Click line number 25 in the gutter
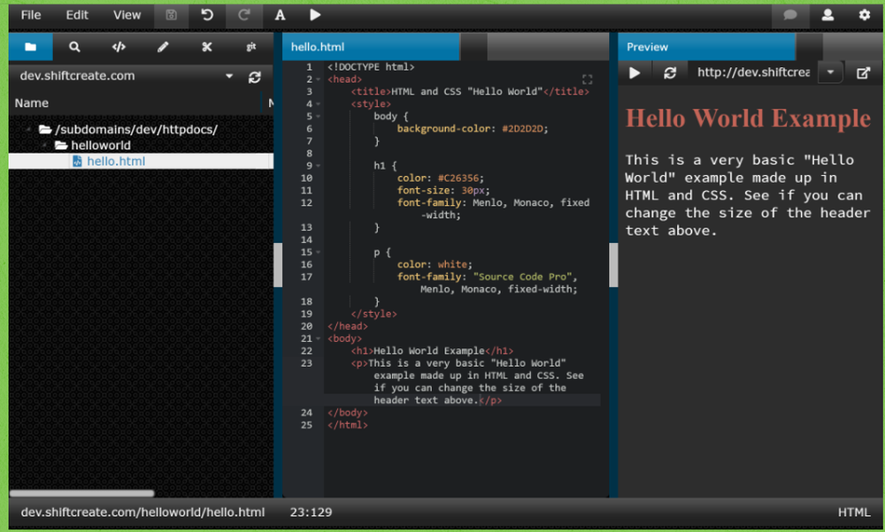Image resolution: width=885 pixels, height=532 pixels. pyautogui.click(x=306, y=425)
